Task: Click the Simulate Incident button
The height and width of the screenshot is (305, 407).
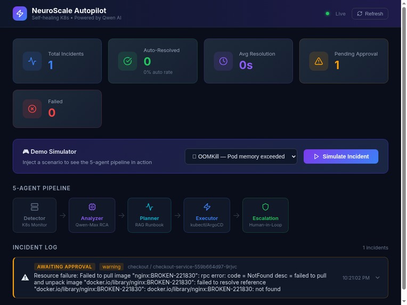Action: [x=341, y=156]
